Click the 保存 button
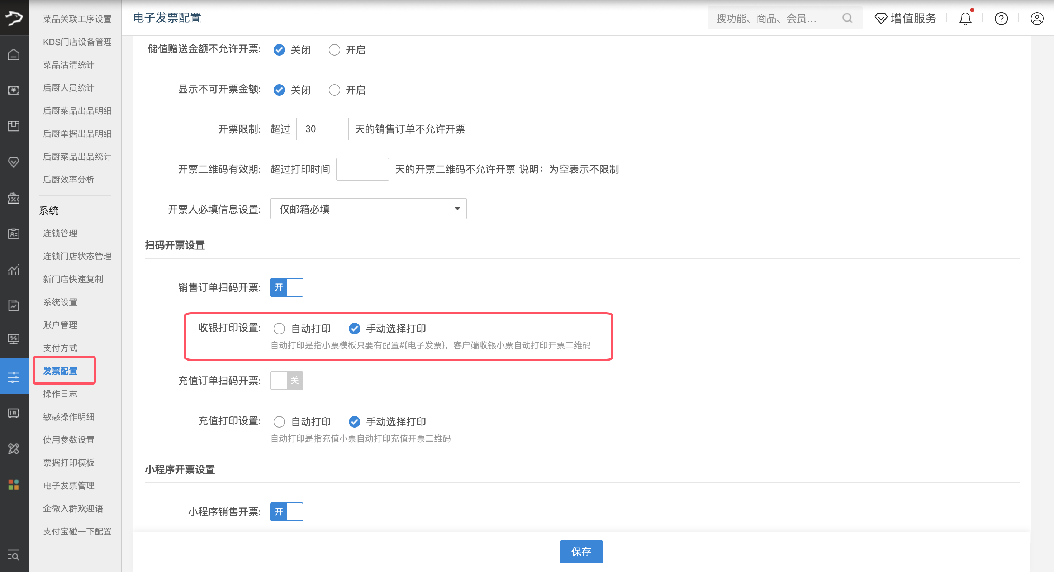The height and width of the screenshot is (572, 1054). 581,552
